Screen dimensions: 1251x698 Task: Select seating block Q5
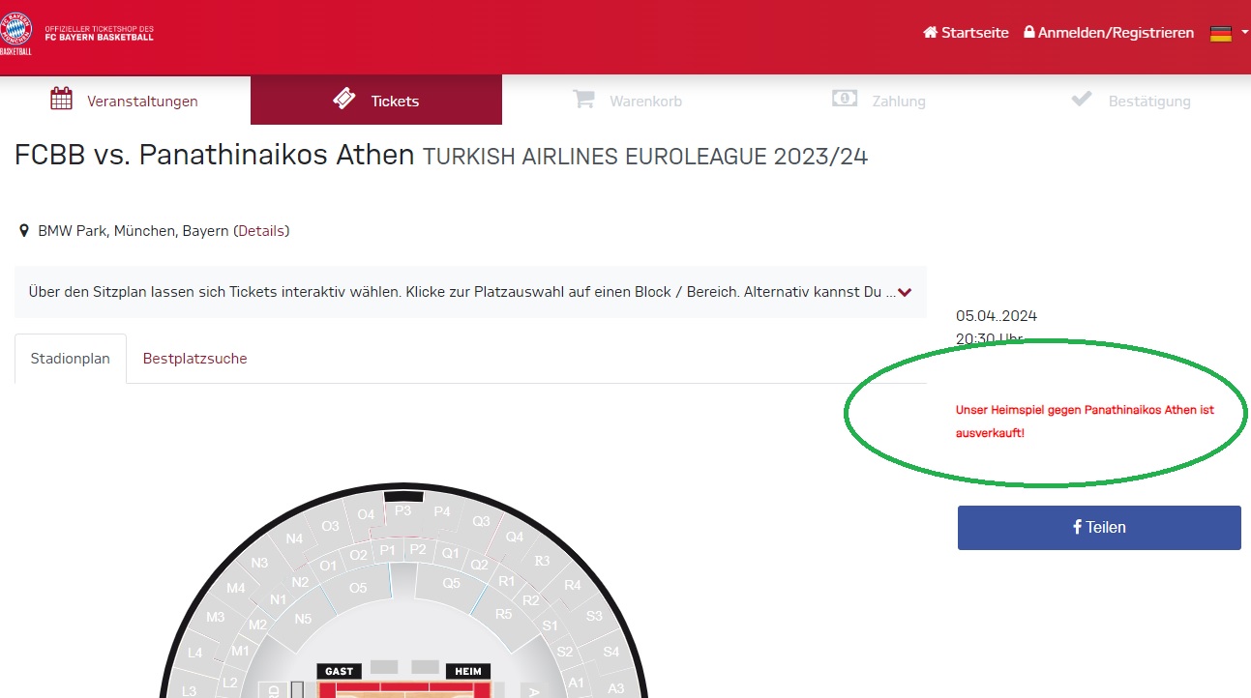[451, 583]
